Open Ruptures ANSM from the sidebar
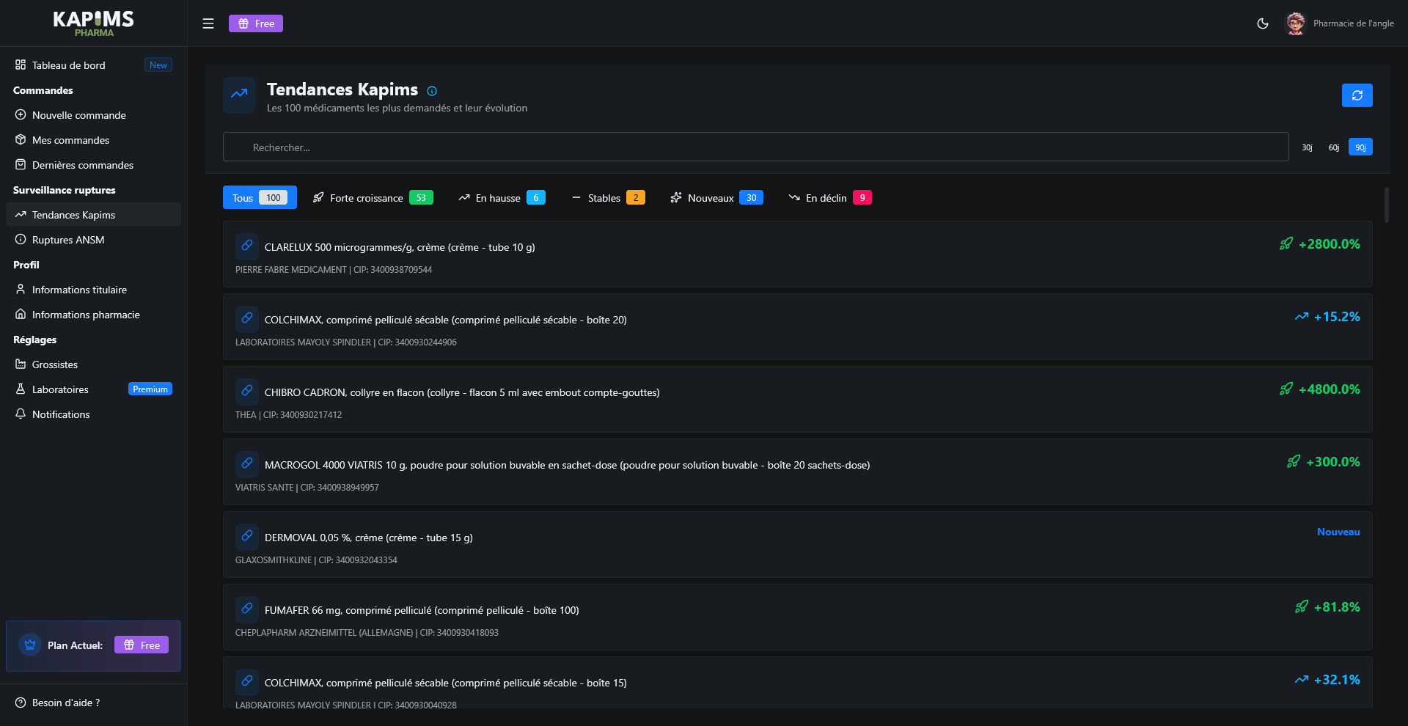The image size is (1408, 726). tap(67, 239)
